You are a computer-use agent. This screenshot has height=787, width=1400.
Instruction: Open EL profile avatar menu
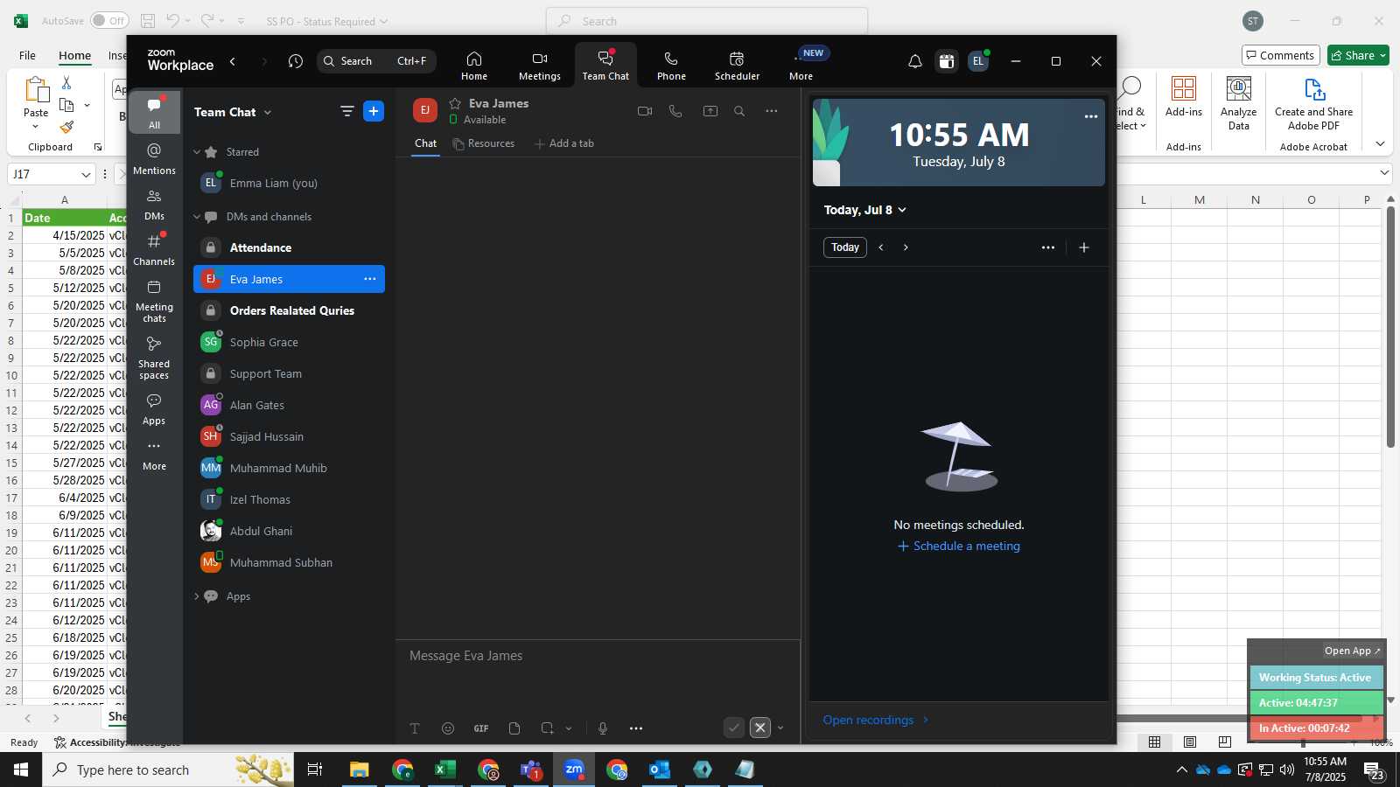(x=978, y=61)
